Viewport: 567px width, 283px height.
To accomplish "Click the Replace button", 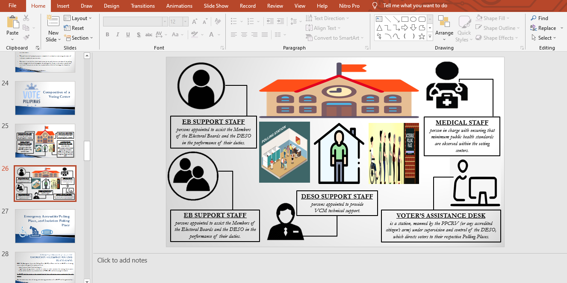I will pyautogui.click(x=543, y=28).
